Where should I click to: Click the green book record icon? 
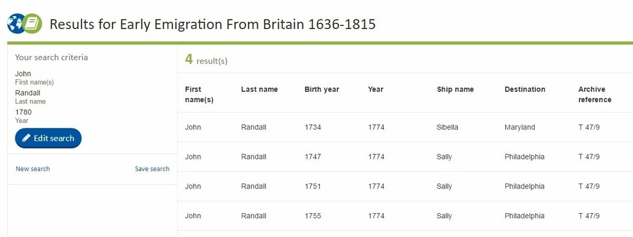point(32,23)
